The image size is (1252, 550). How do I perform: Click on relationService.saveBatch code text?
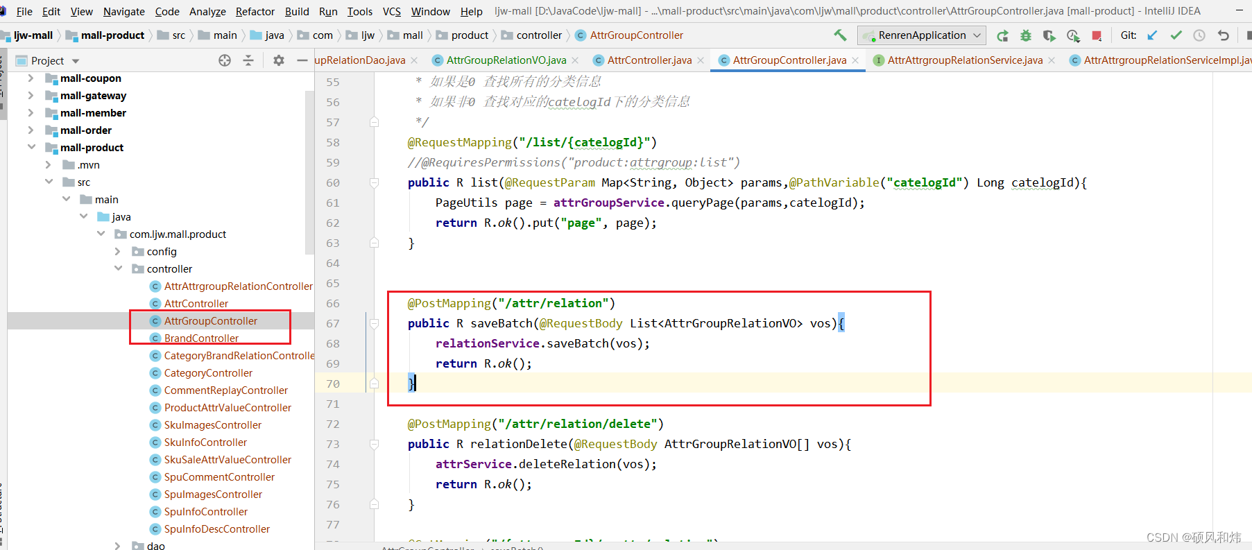(542, 343)
